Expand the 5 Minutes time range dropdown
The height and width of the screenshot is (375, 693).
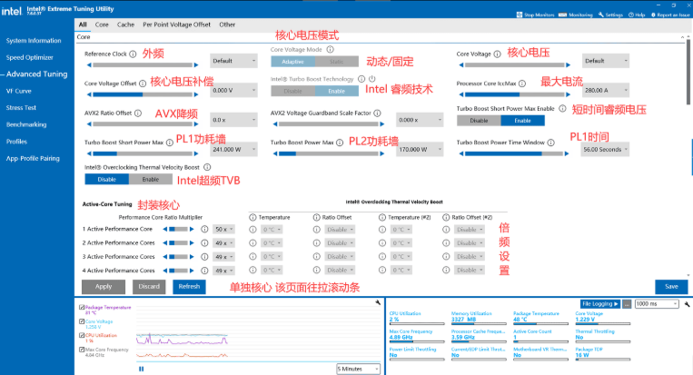(357, 369)
